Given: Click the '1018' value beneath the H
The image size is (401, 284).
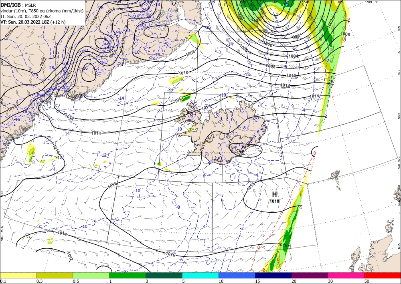Looking at the screenshot, I should tap(274, 201).
